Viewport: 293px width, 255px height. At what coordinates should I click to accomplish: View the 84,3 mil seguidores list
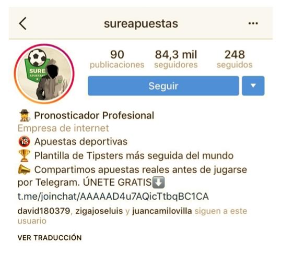[x=176, y=59]
